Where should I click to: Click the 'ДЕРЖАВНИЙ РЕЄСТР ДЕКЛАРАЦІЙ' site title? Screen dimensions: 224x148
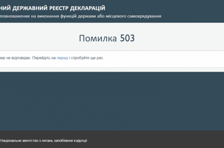pos(52,8)
